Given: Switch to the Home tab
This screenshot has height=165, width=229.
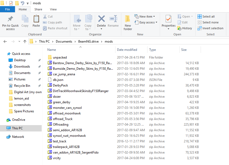Looking at the screenshot, I should click(x=23, y=9).
